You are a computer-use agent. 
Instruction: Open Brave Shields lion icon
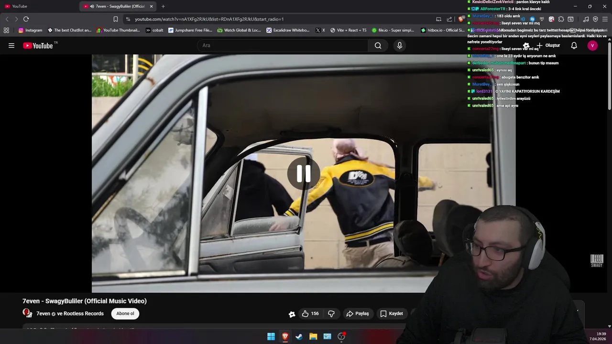click(460, 19)
